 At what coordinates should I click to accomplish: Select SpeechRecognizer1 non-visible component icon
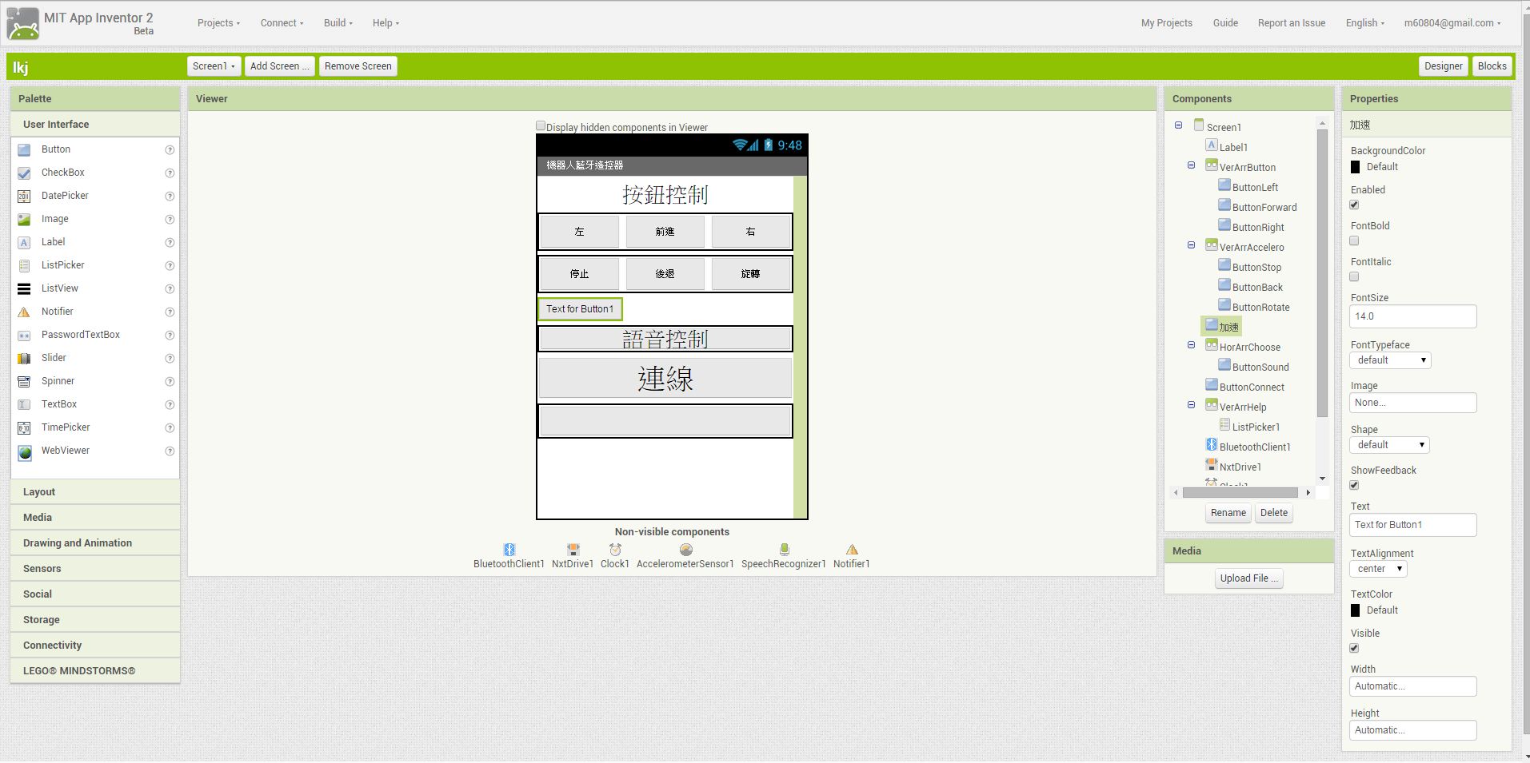(x=784, y=550)
